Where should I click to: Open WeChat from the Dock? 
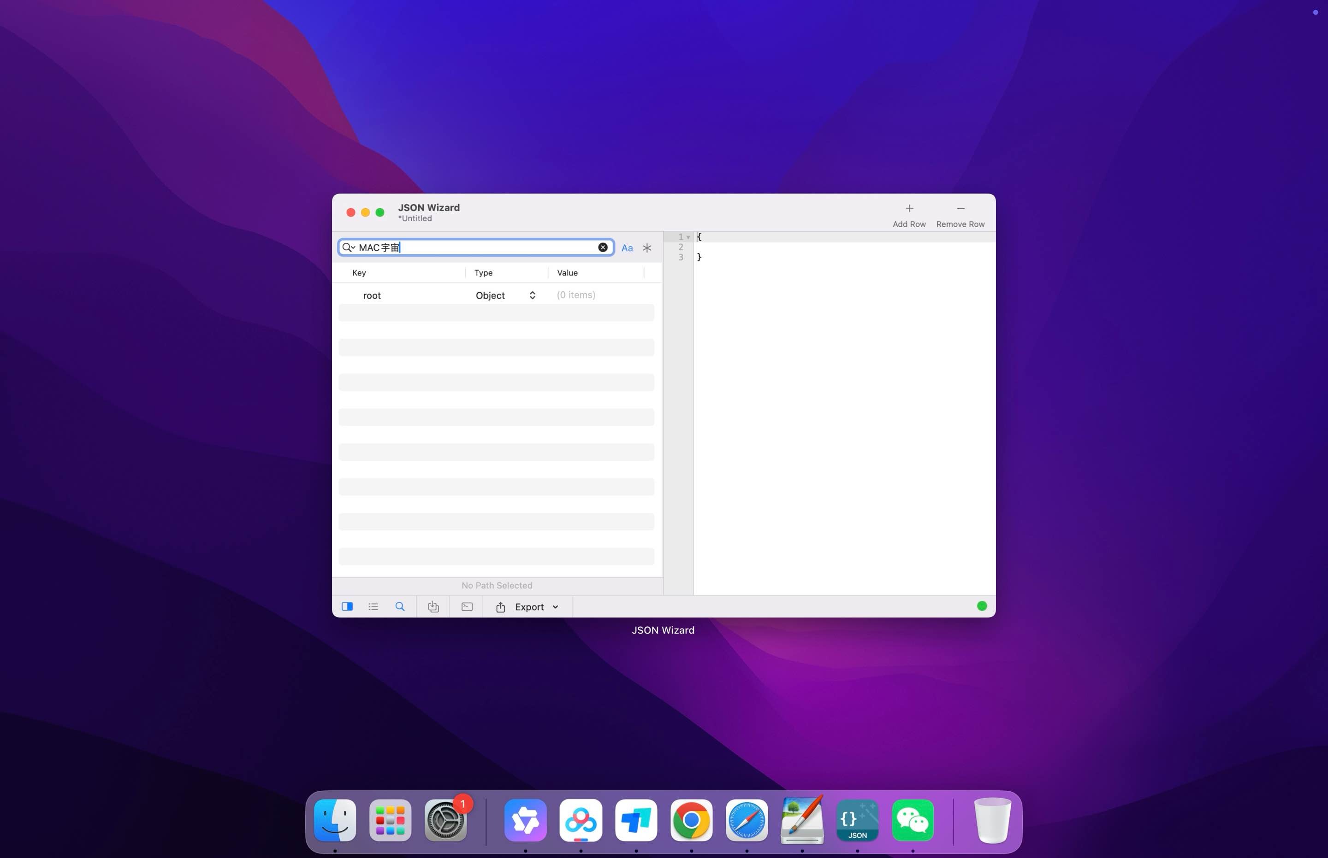pos(913,820)
